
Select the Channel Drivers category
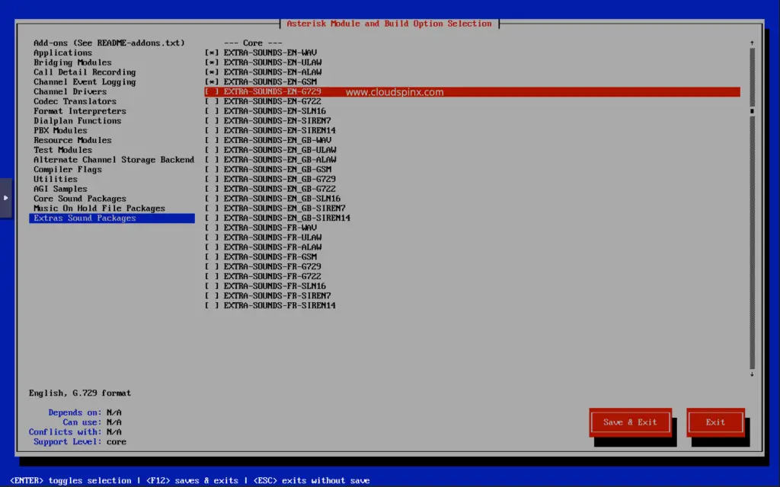point(74,91)
